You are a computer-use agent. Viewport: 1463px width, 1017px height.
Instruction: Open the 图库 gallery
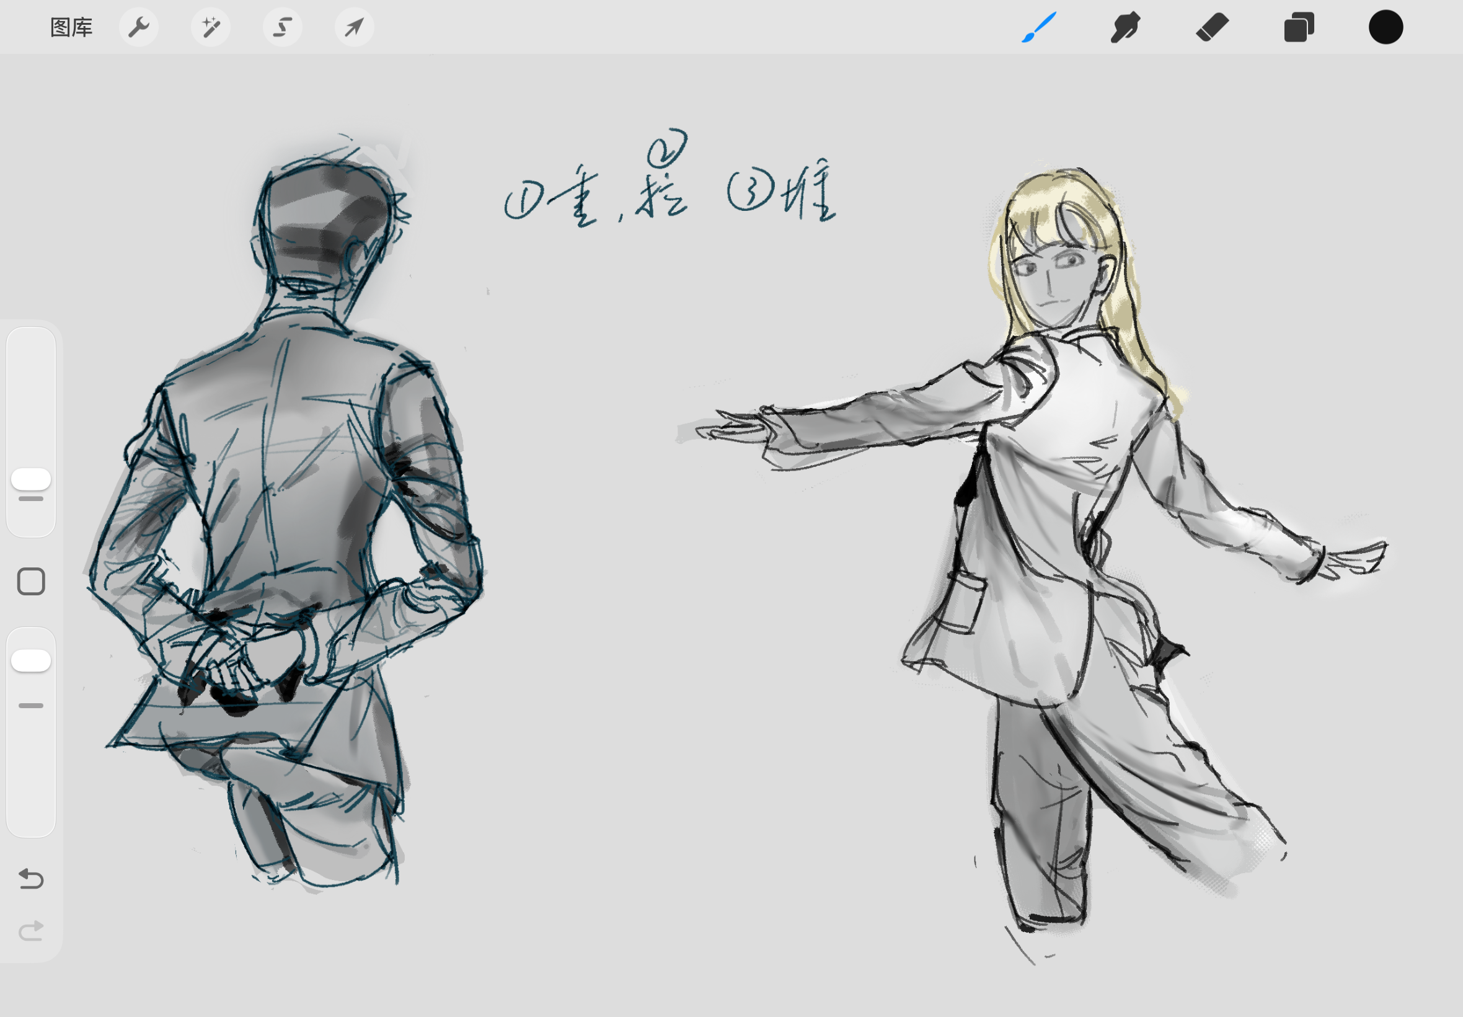pos(71,27)
